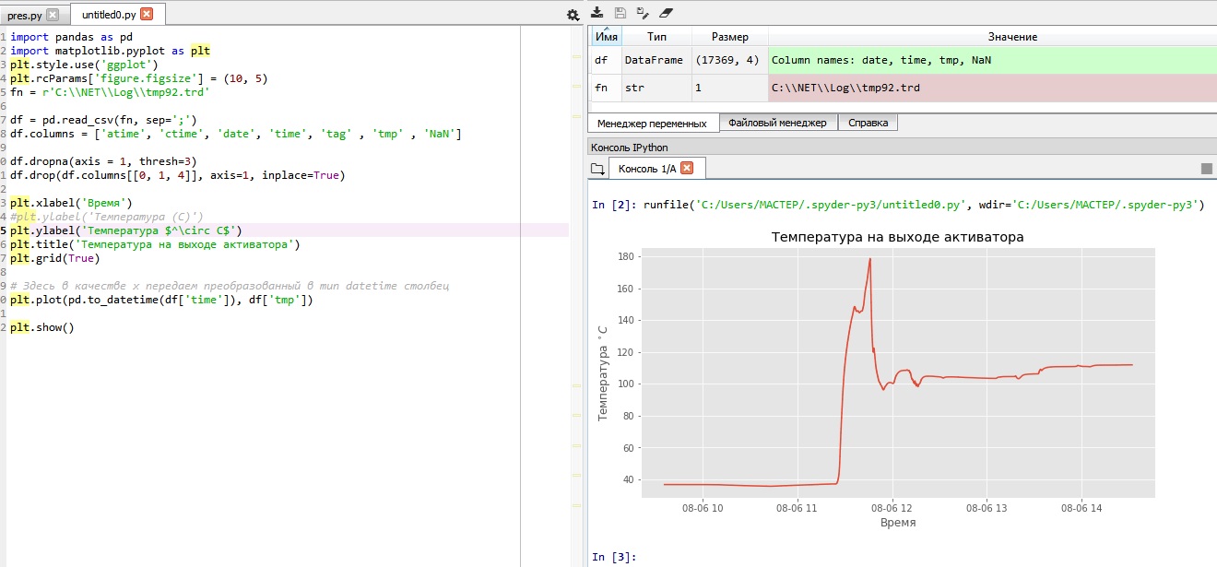Click the save data as icon
The image size is (1217, 567).
pyautogui.click(x=644, y=12)
